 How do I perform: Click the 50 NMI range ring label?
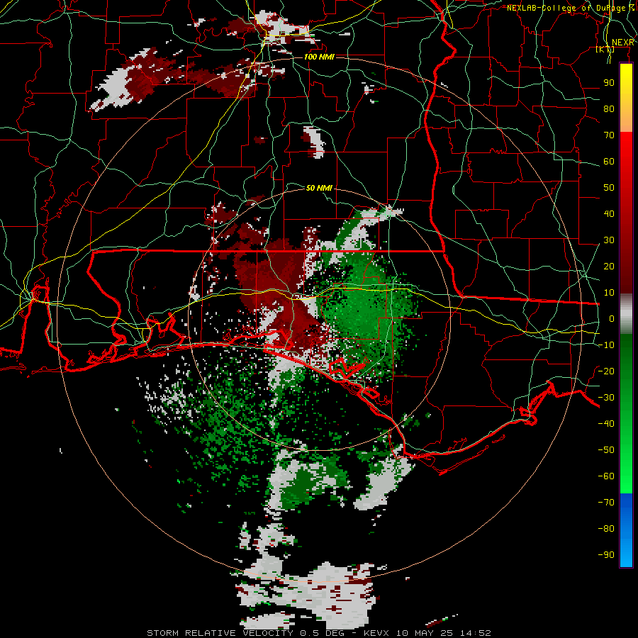319,188
